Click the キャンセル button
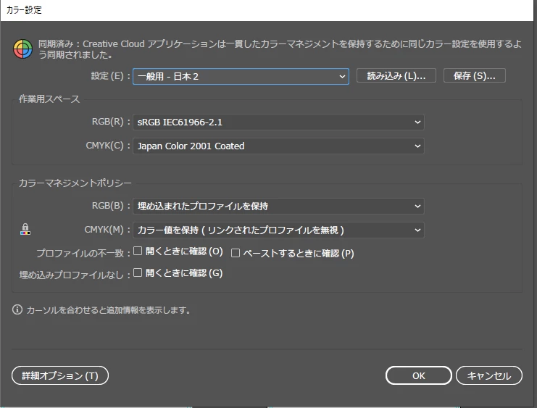Viewport: 537px width, 408px height. [489, 375]
